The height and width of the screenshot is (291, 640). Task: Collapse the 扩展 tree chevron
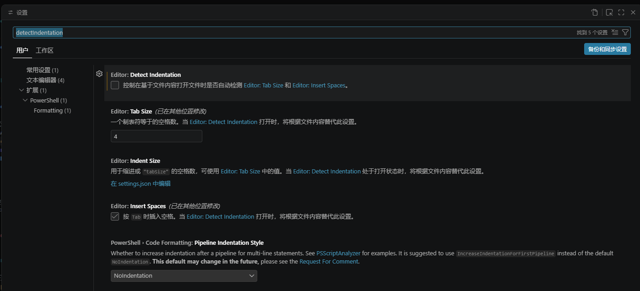pyautogui.click(x=22, y=90)
